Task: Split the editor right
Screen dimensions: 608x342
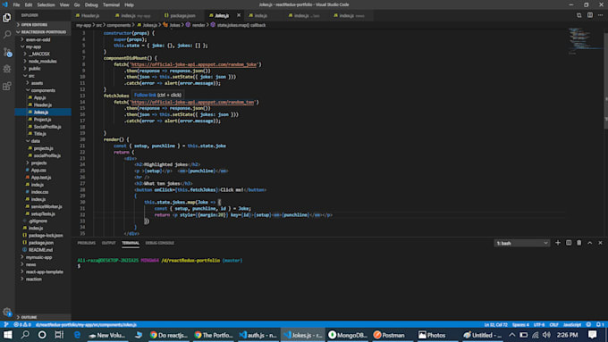Action: coord(590,15)
